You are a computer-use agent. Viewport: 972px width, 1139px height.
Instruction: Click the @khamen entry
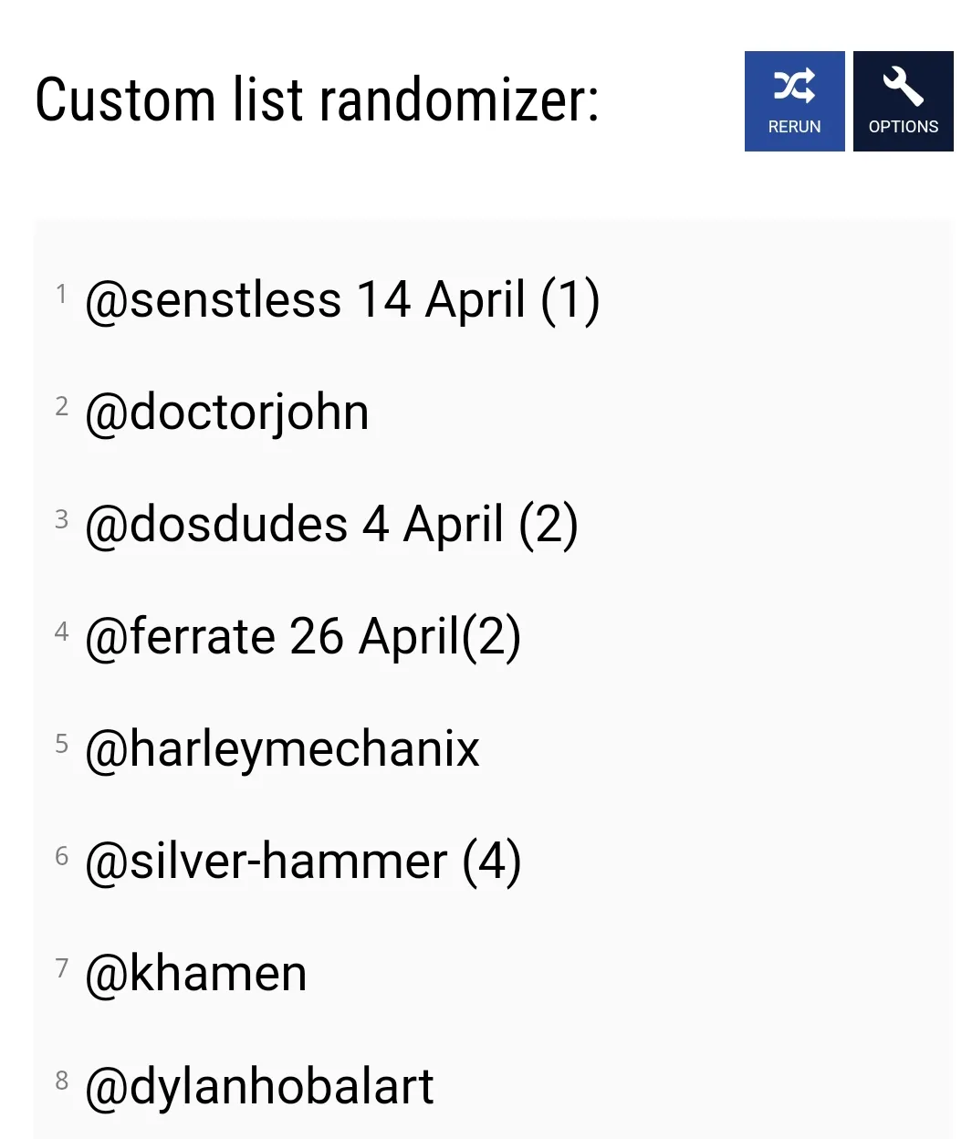(x=195, y=974)
